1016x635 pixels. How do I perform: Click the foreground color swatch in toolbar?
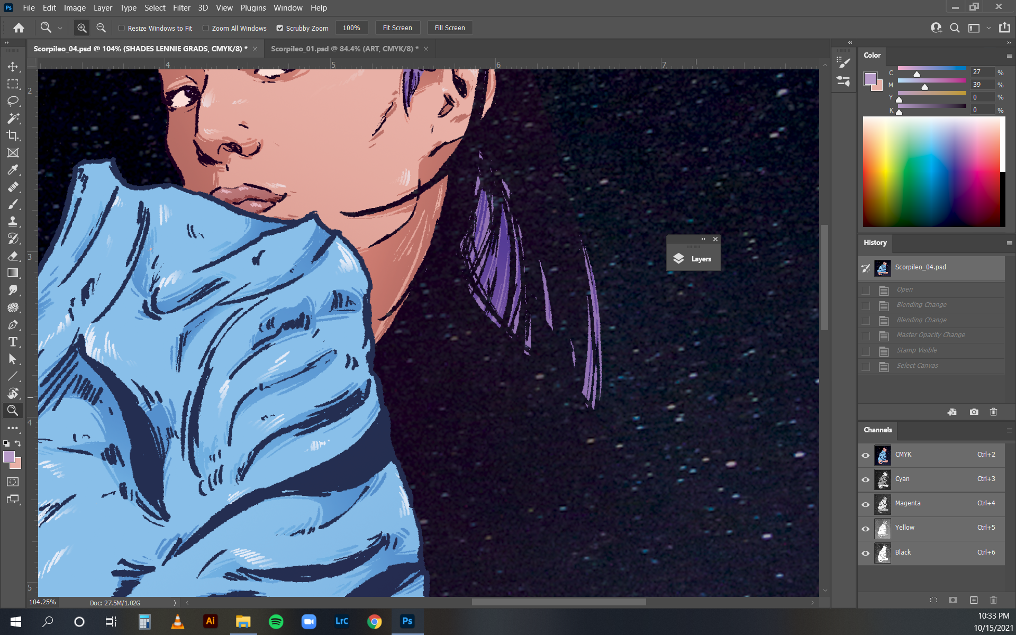click(9, 457)
